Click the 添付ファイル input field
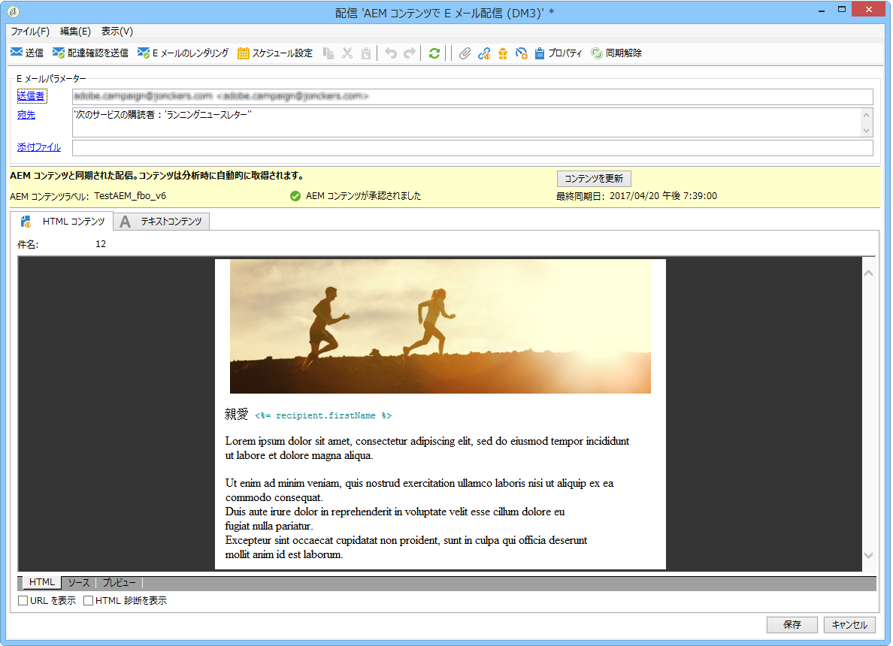 point(472,148)
